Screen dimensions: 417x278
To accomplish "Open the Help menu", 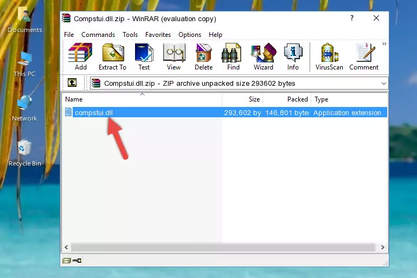I will 215,35.
